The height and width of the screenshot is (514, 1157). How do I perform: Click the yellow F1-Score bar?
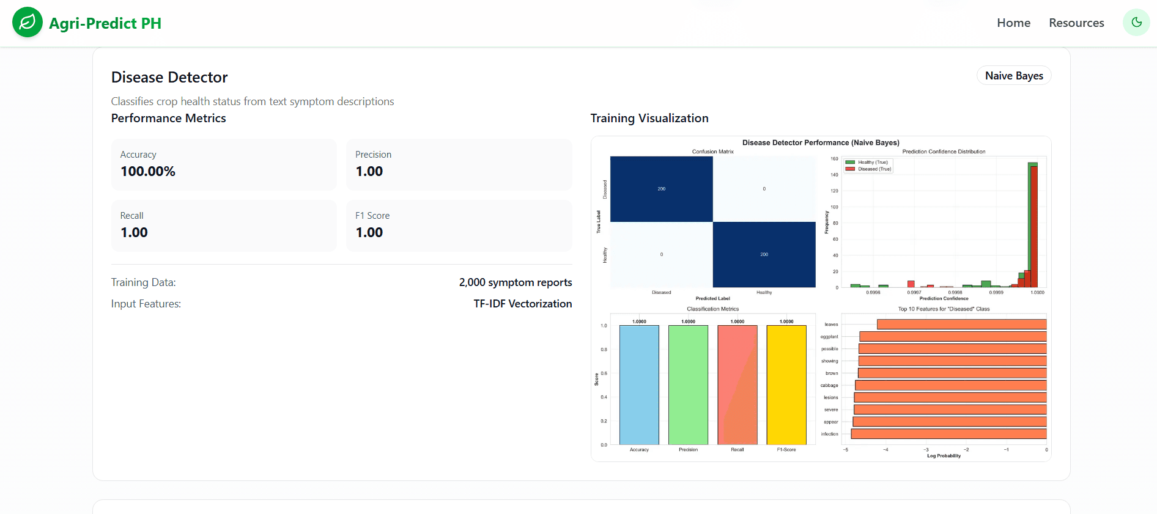coord(786,385)
